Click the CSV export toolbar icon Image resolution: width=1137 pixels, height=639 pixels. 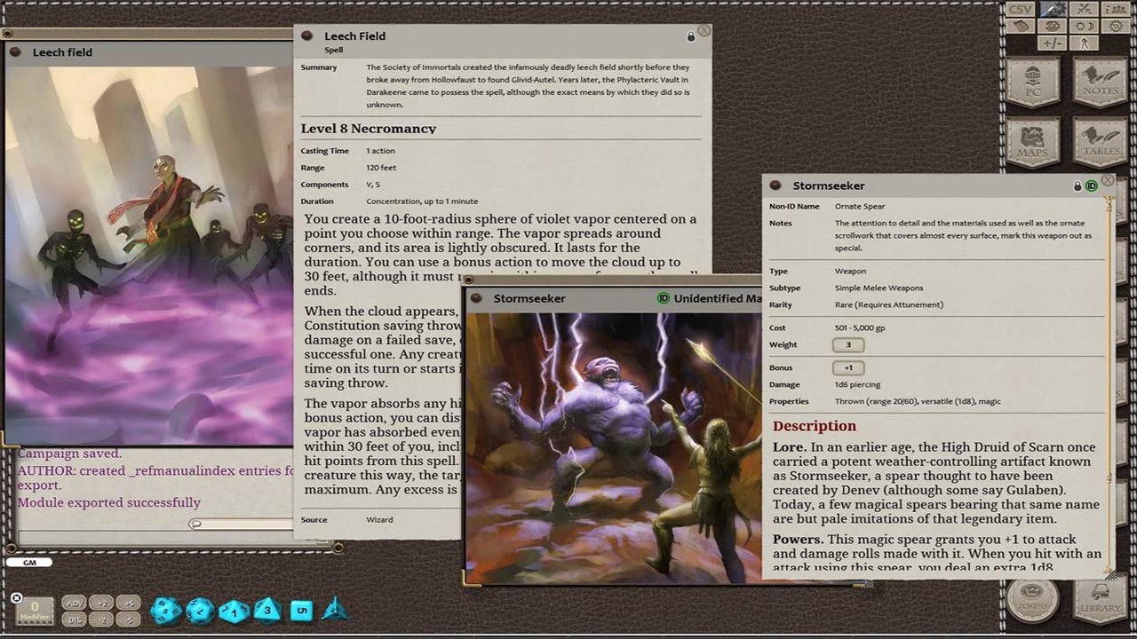1019,10
